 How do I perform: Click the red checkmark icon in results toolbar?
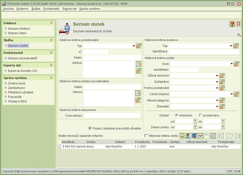tap(201, 135)
